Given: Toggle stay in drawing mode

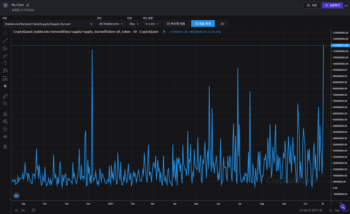Looking at the screenshot, I should [5, 121].
